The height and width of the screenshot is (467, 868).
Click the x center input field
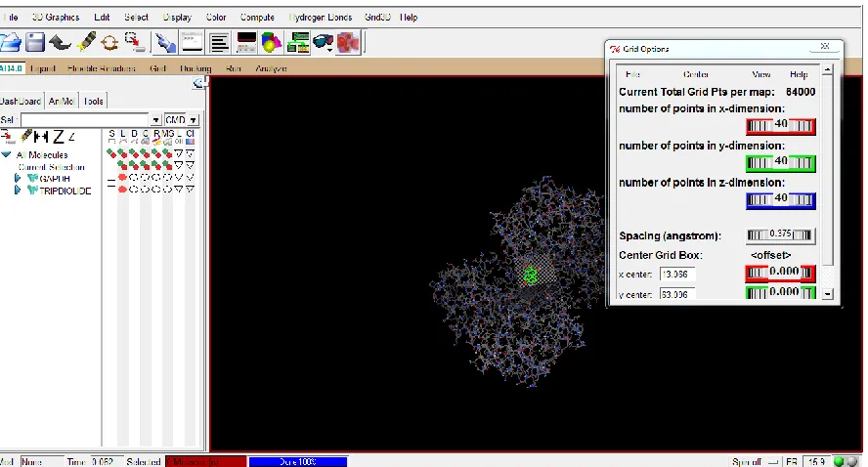tap(677, 275)
